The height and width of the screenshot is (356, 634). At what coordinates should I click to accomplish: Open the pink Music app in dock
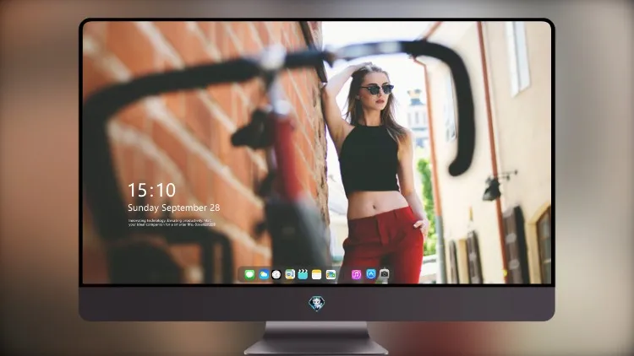point(356,274)
